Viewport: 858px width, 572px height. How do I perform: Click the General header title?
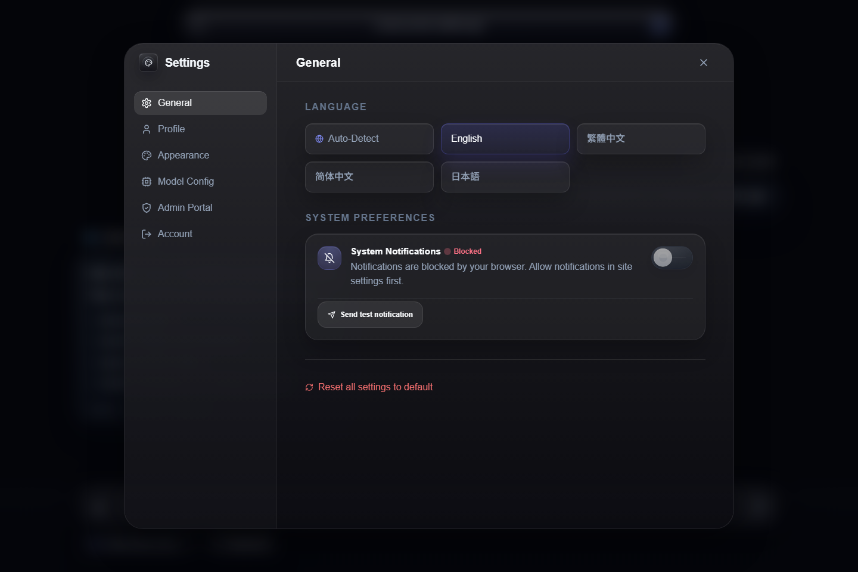pos(318,63)
